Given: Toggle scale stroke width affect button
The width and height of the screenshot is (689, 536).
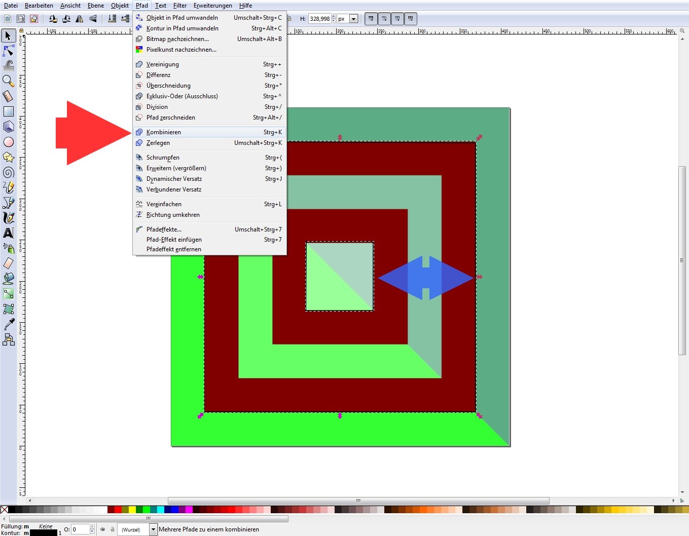Looking at the screenshot, I should pyautogui.click(x=371, y=19).
